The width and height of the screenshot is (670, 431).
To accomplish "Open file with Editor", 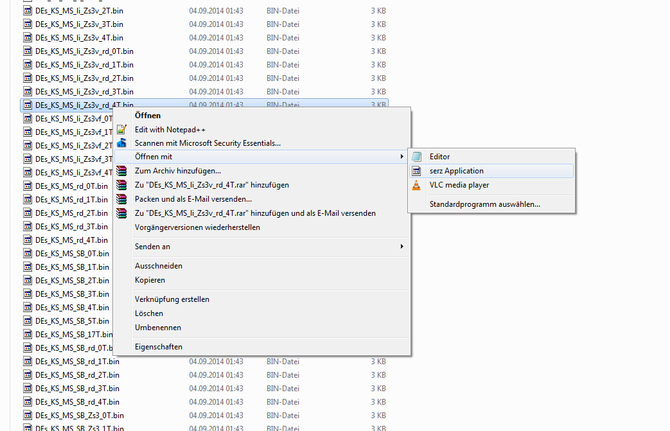I will 439,157.
